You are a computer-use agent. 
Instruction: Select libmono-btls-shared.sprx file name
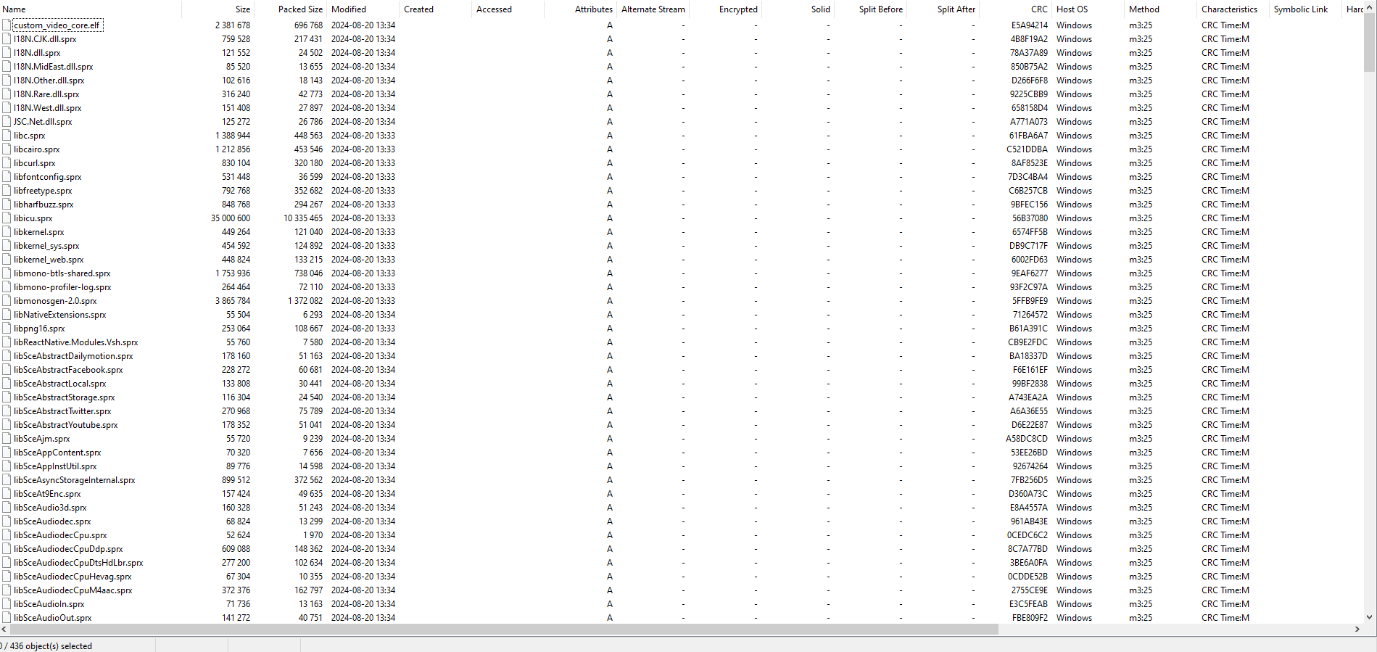pos(62,273)
